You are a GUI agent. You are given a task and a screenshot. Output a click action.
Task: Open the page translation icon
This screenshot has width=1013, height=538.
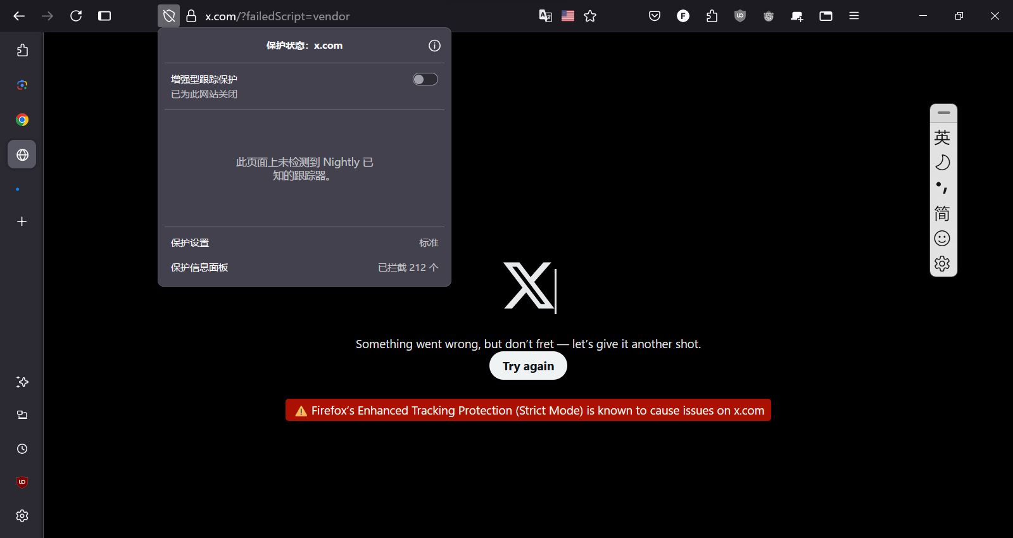[x=546, y=16]
